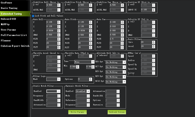Click Rate Roll FLTD field
The width and height of the screenshot is (195, 117).
click(x=52, y=43)
